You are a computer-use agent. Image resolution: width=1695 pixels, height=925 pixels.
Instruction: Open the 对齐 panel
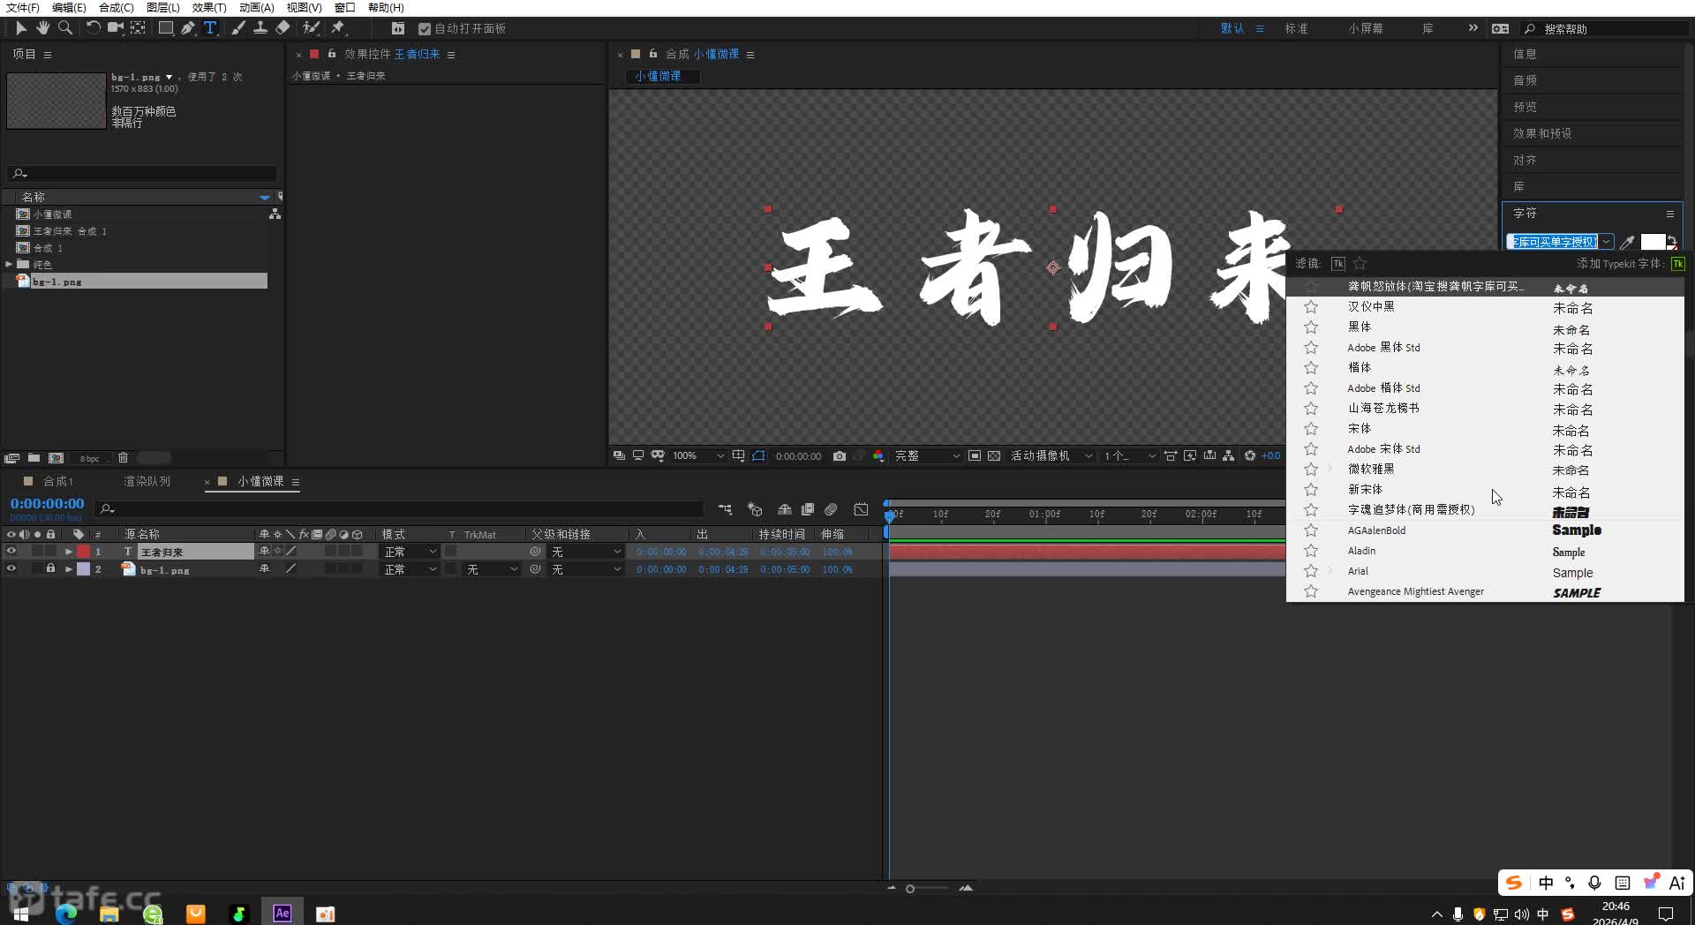pos(1525,161)
